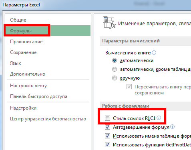This screenshot has width=191, height=150.
Task: Click info icon beside Автозавершение формул
Action: click(x=173, y=127)
